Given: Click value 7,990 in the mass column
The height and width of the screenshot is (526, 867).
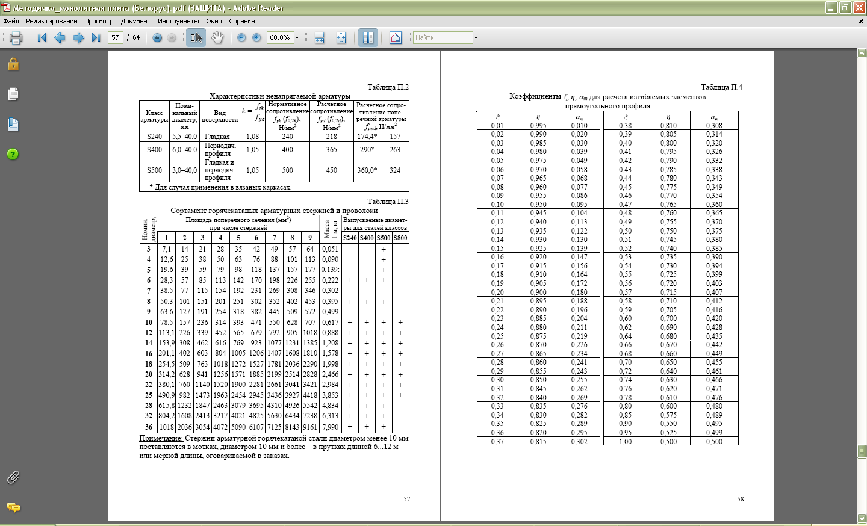Looking at the screenshot, I should click(330, 427).
